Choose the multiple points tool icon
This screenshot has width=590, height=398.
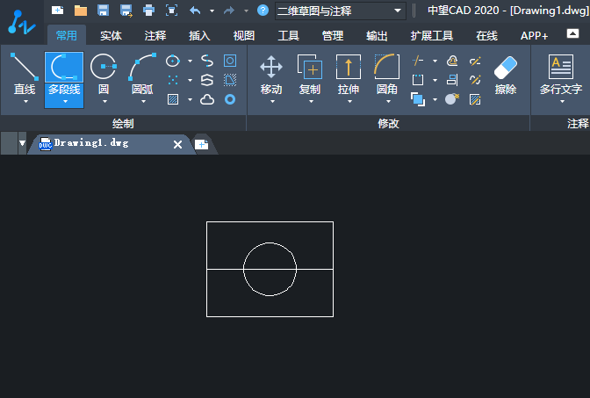[173, 80]
